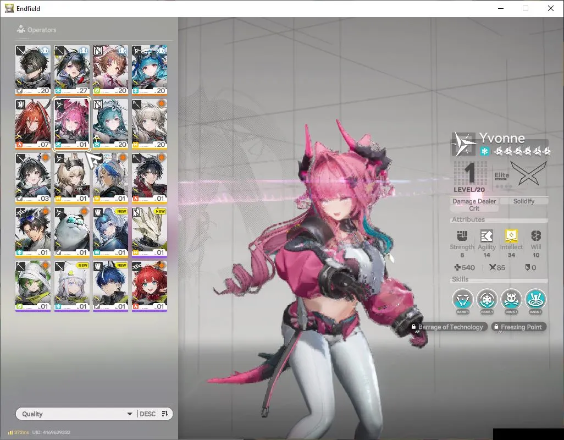Select the blonde crowned operator card
The width and height of the screenshot is (564, 440).
coord(71,178)
